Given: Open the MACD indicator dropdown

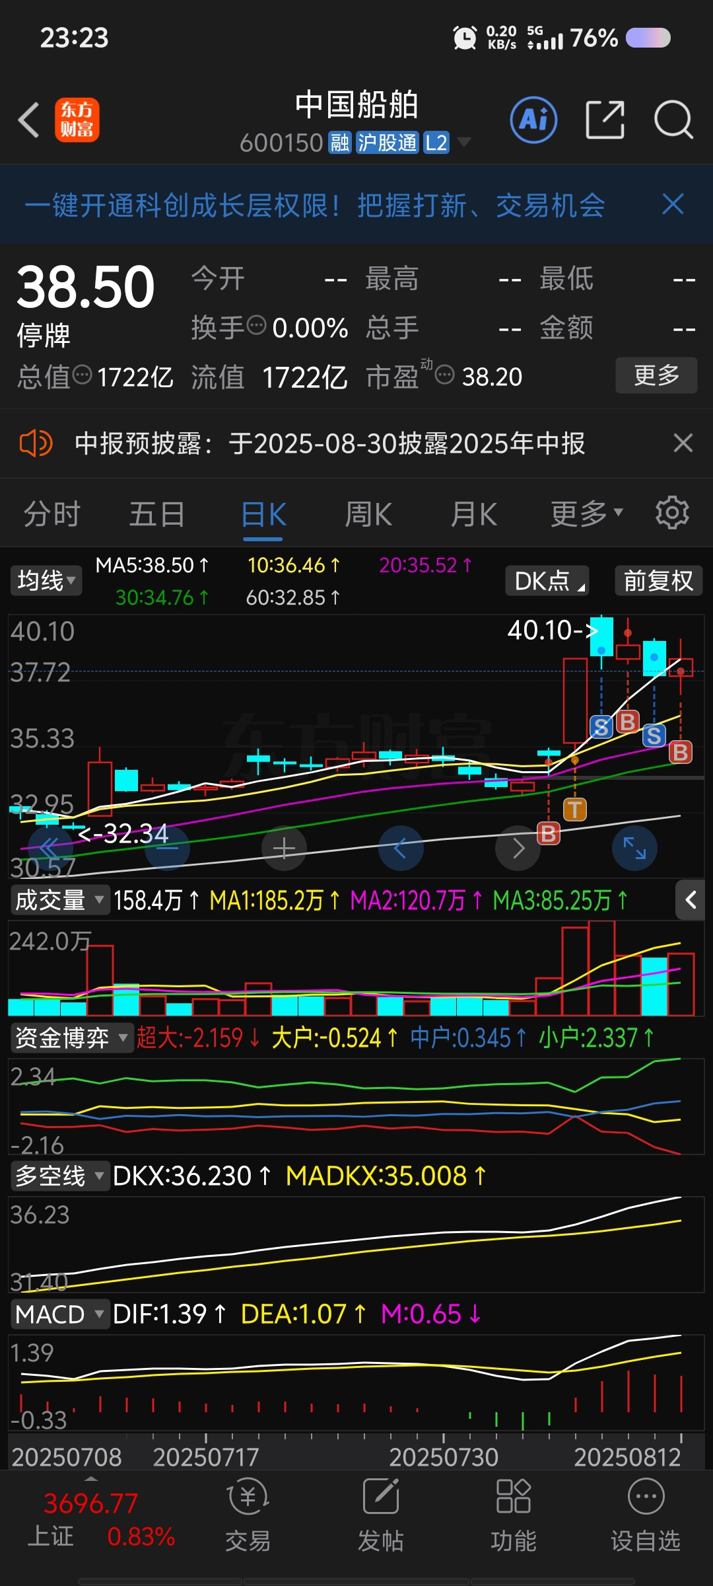Looking at the screenshot, I should click(x=59, y=1314).
